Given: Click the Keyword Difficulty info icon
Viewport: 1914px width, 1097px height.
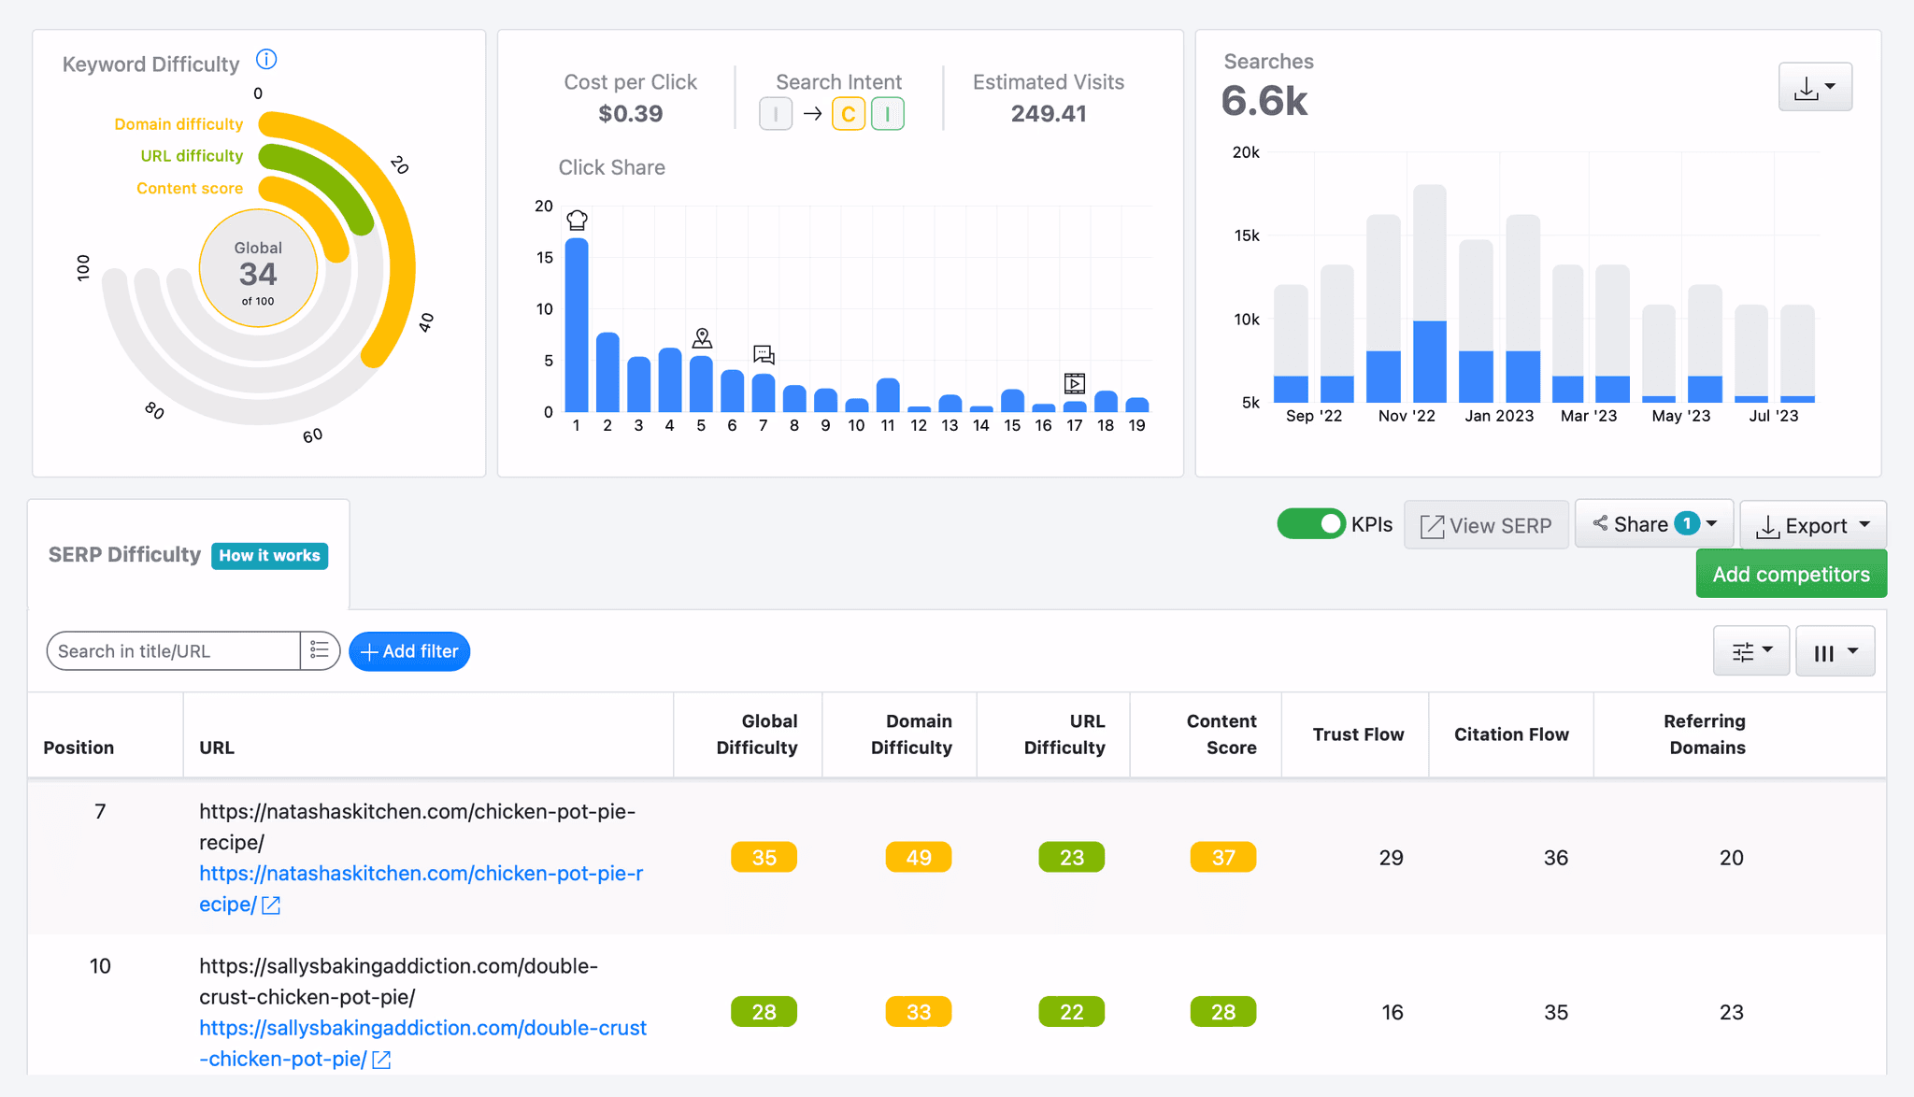Looking at the screenshot, I should pyautogui.click(x=266, y=60).
